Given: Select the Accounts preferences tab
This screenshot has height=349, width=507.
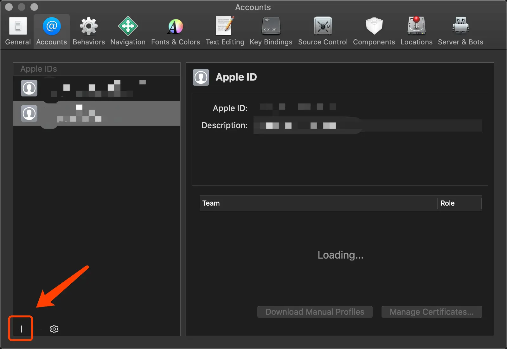Looking at the screenshot, I should (x=52, y=31).
